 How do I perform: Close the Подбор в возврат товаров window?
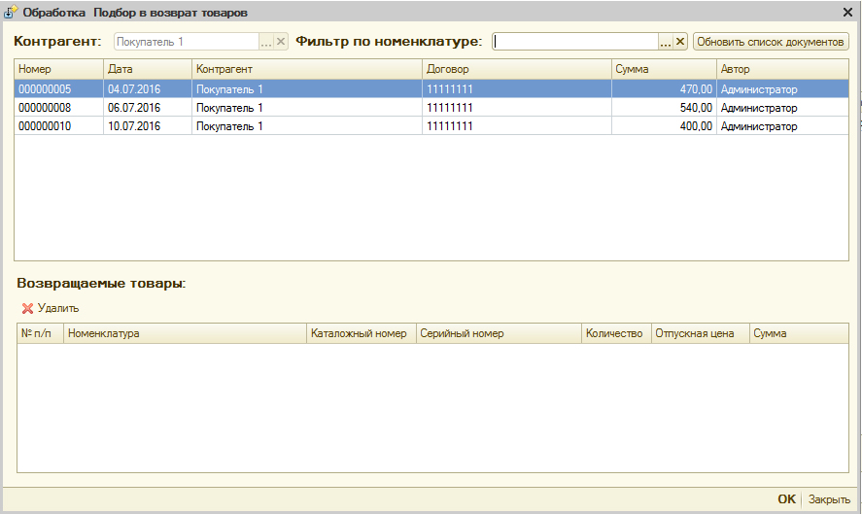pos(847,12)
